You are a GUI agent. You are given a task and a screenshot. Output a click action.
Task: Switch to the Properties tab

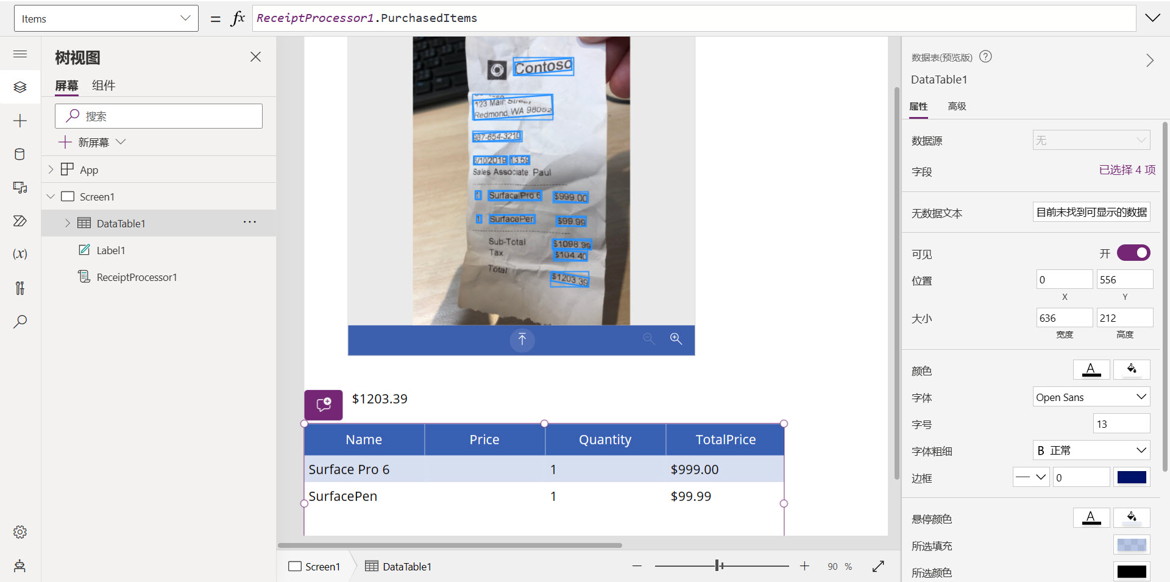(x=918, y=107)
